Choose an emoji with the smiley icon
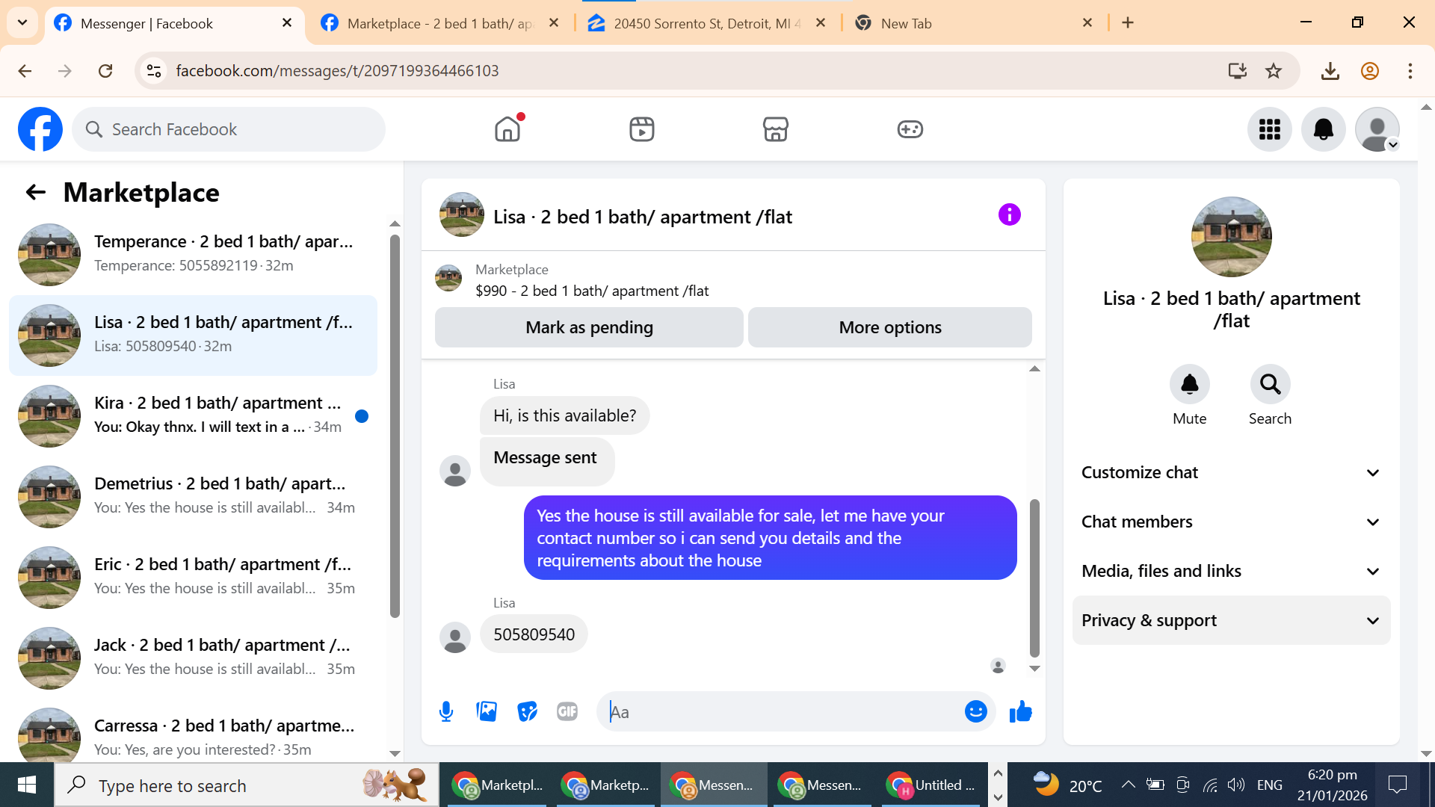1435x807 pixels. pyautogui.click(x=975, y=711)
